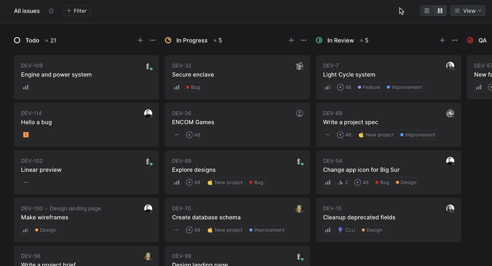
Task: Toggle the favorite star next to All issues
Action: pyautogui.click(x=51, y=11)
